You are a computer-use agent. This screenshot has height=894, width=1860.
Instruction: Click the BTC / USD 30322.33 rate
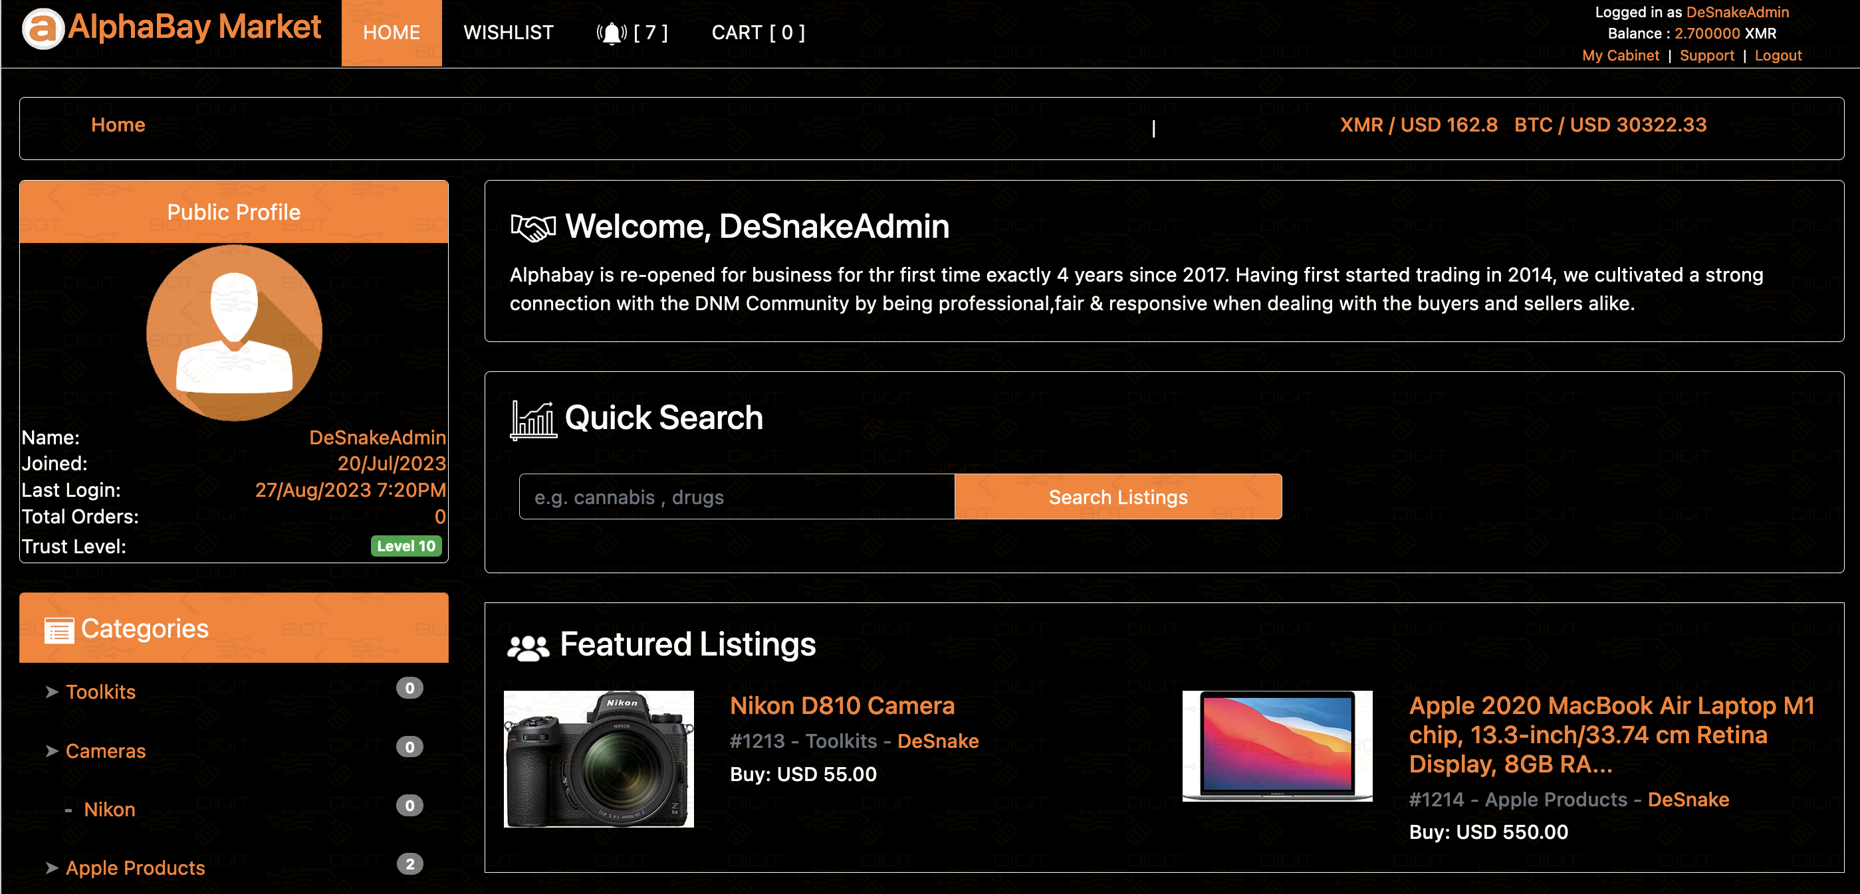tap(1610, 125)
